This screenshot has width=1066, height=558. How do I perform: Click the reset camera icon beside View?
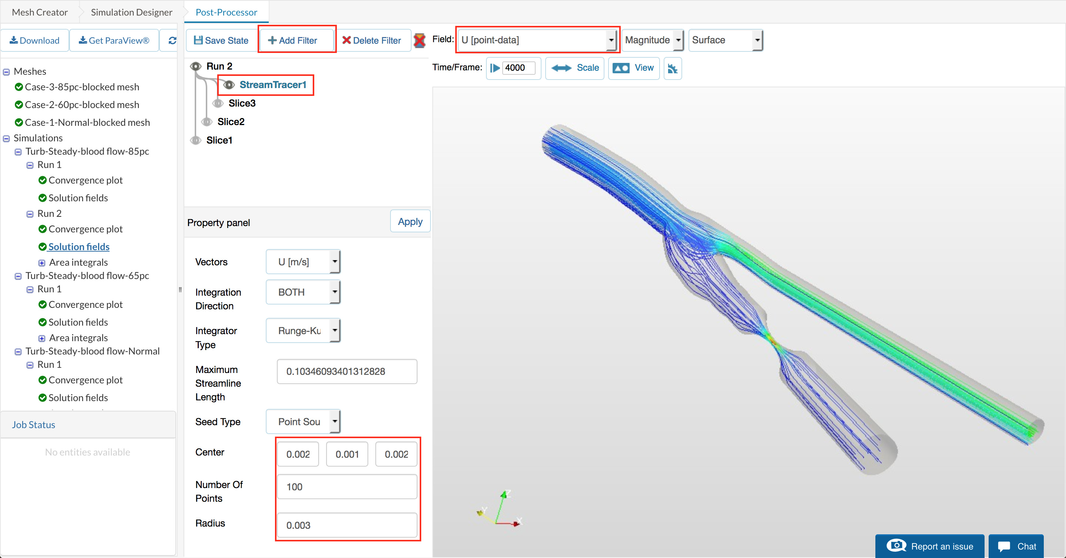click(673, 68)
